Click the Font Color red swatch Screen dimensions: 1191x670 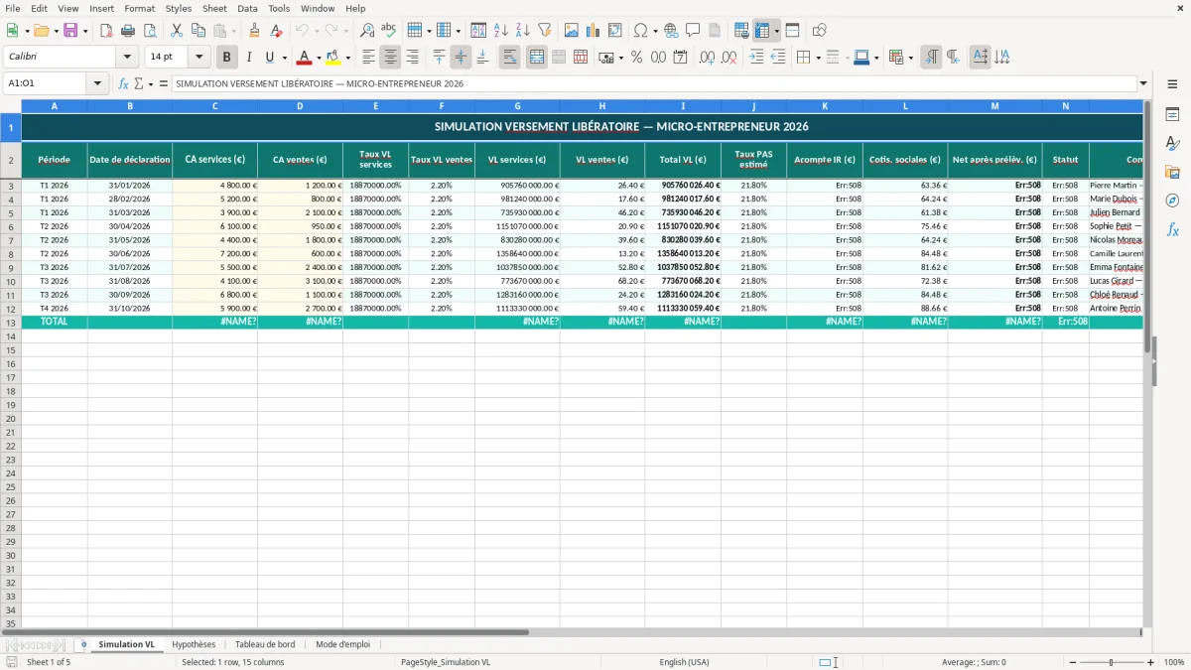tap(305, 58)
